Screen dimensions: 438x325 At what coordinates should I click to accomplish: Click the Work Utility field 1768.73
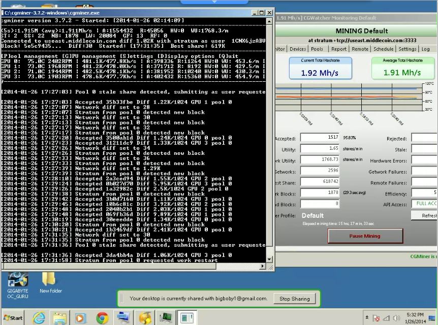[x=320, y=159]
